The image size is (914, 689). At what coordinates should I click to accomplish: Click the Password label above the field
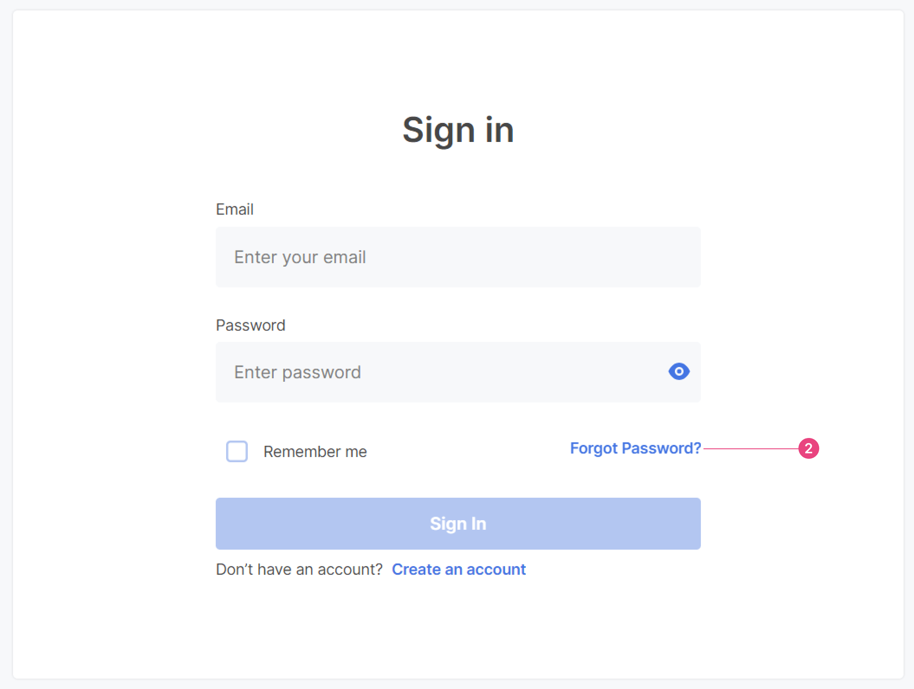click(x=250, y=325)
